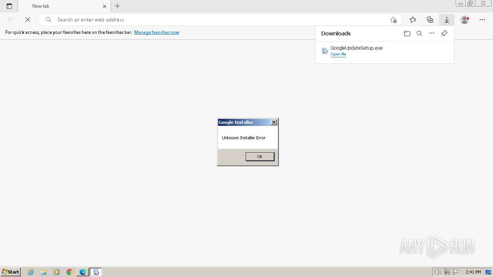Close the New tab tab
The image size is (493, 277).
point(104,6)
